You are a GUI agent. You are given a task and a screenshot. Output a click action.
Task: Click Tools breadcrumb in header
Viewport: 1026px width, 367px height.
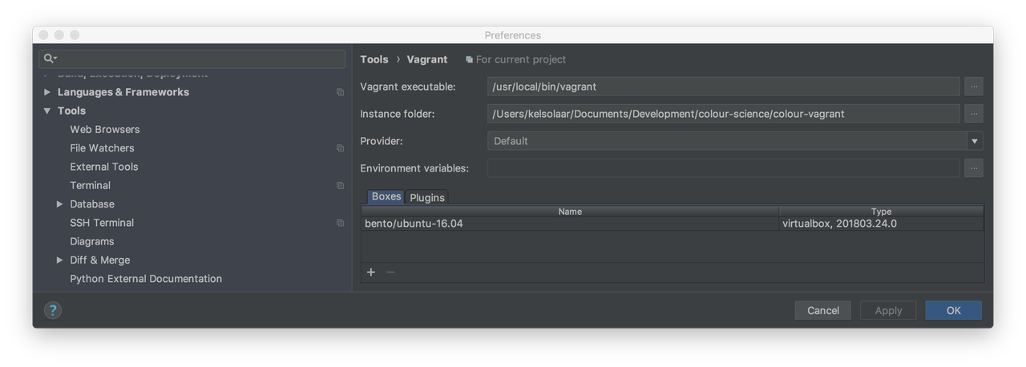coord(374,59)
